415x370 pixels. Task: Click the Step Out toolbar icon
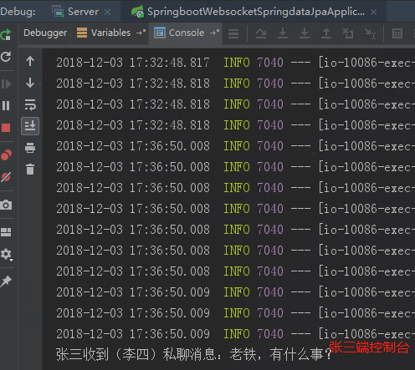[x=326, y=33]
